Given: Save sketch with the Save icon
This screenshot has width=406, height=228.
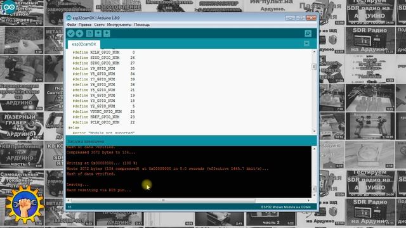Looking at the screenshot, I should (x=107, y=34).
